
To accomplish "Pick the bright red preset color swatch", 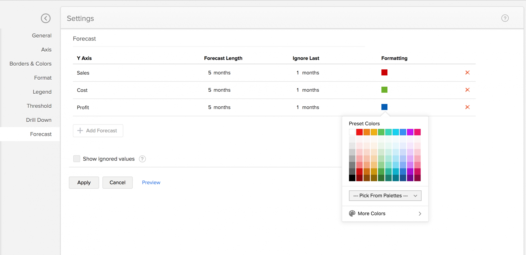I will tap(359, 132).
